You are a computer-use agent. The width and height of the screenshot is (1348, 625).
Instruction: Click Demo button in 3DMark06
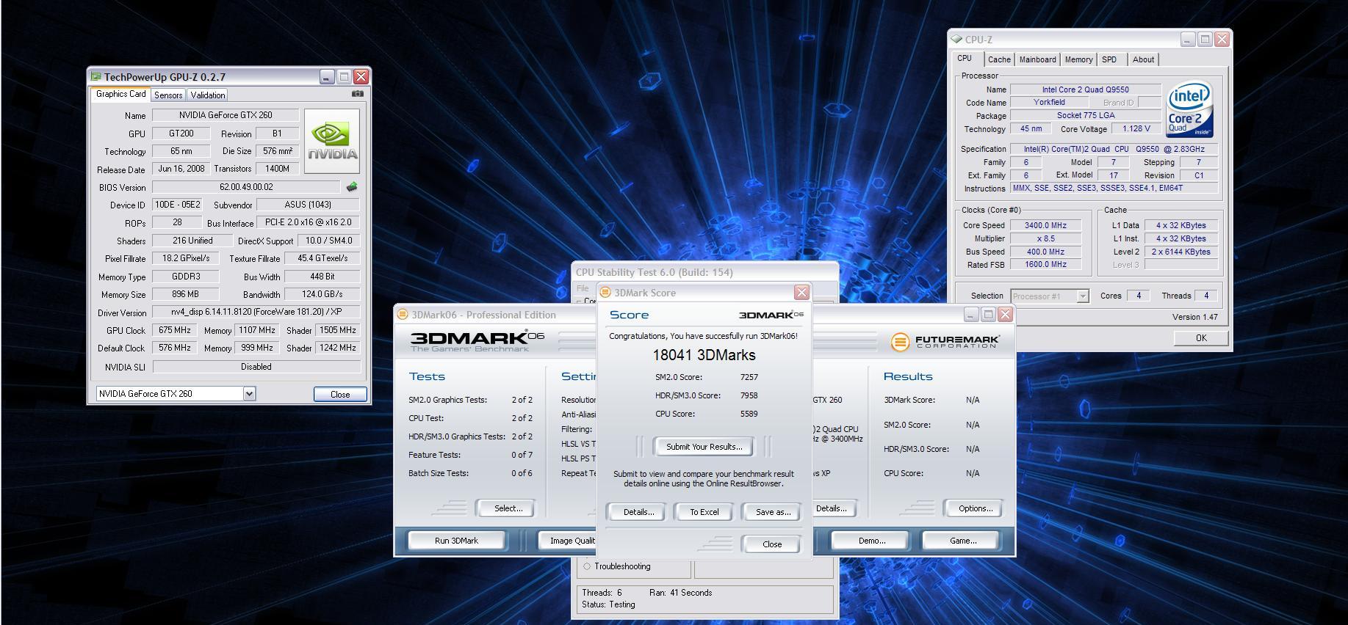pos(871,541)
